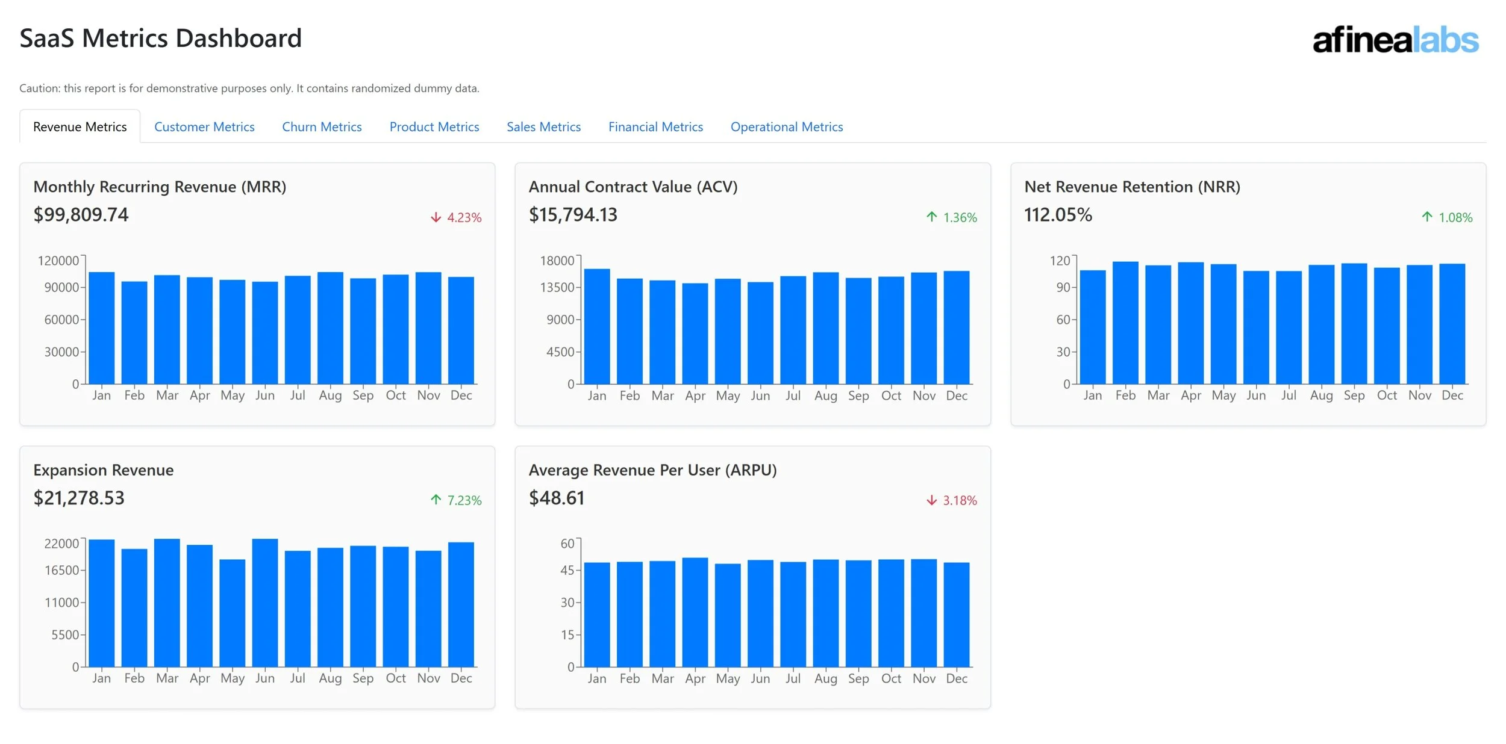Click the $99,809.74 MRR value
1506x744 pixels.
tap(81, 215)
